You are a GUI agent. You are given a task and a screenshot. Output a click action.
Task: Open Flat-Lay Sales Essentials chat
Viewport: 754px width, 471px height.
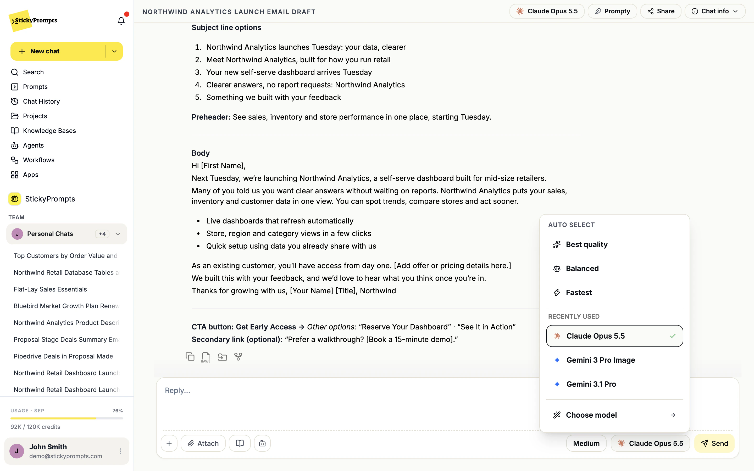pos(50,289)
